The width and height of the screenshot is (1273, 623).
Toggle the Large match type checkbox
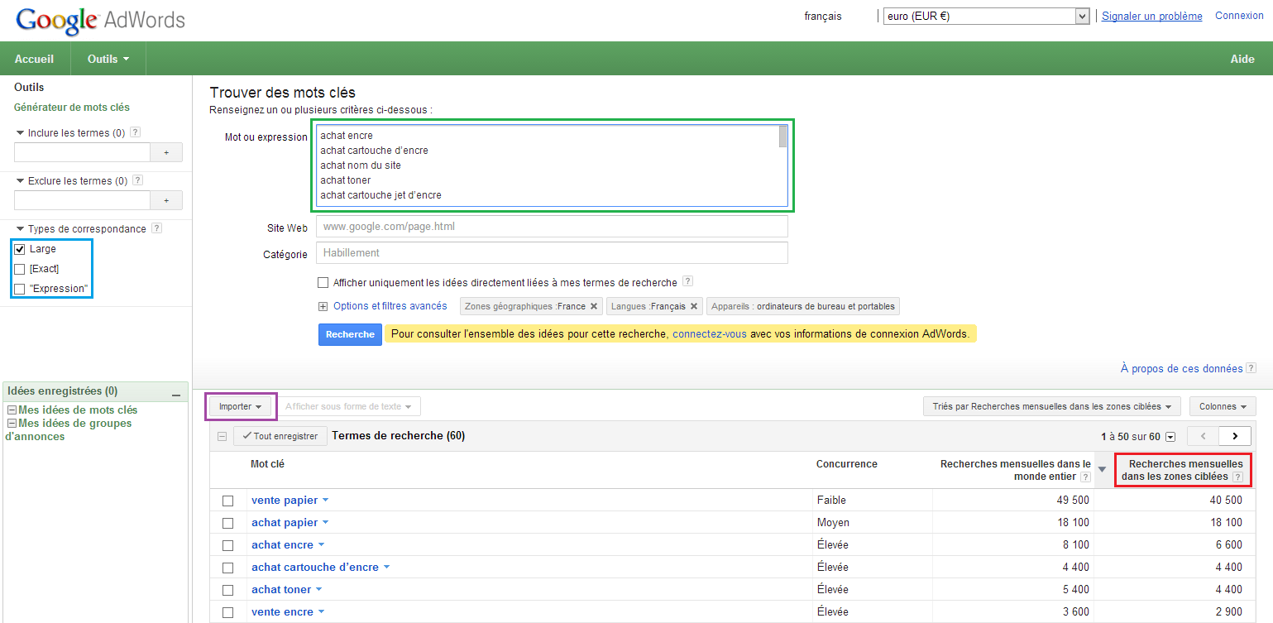(20, 249)
